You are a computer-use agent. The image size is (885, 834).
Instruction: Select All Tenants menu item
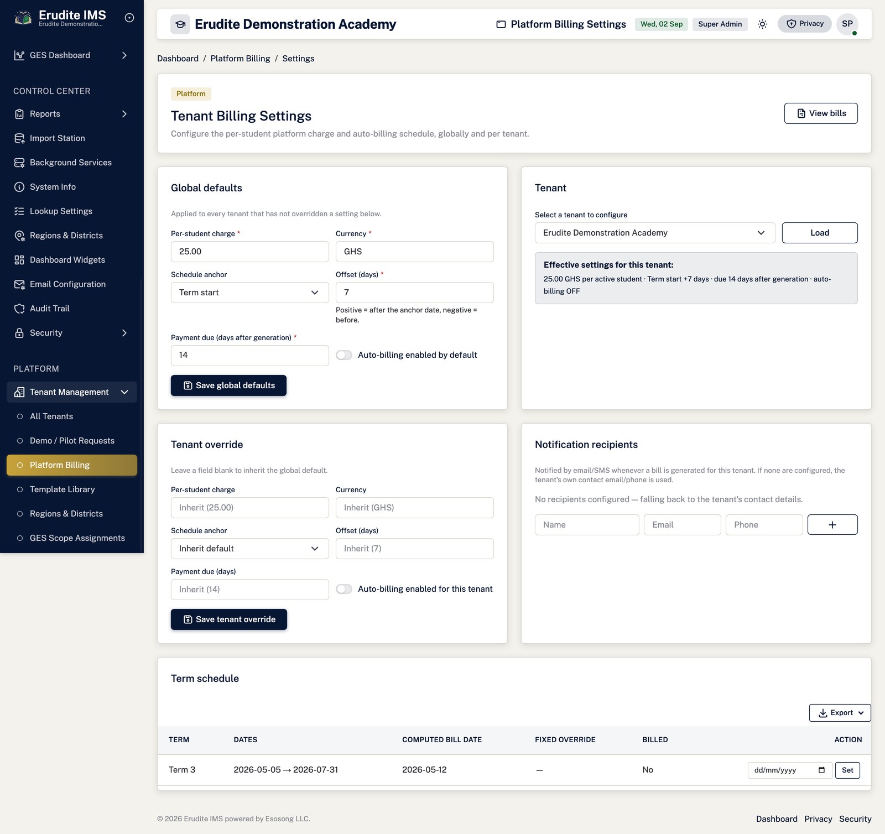tap(72, 416)
